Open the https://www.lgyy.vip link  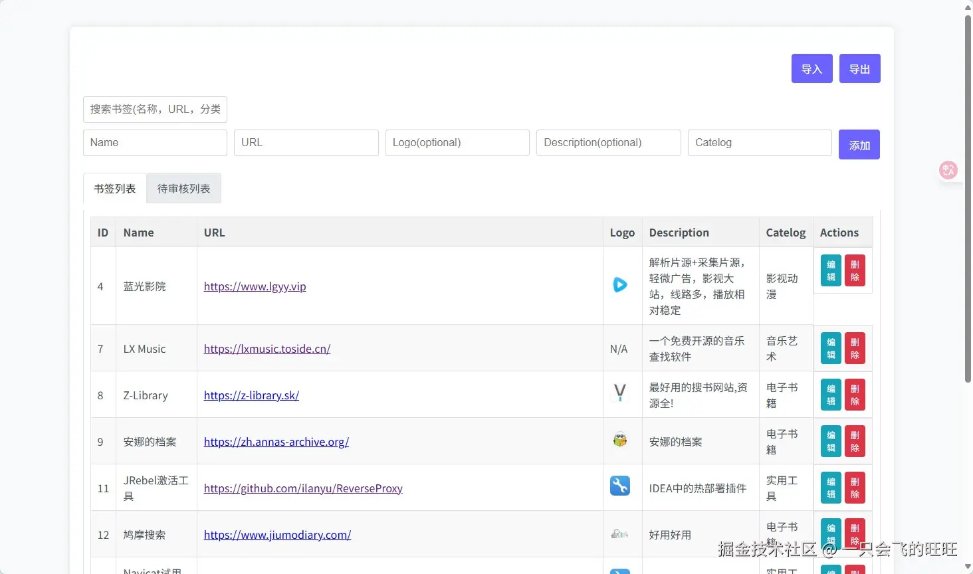255,286
